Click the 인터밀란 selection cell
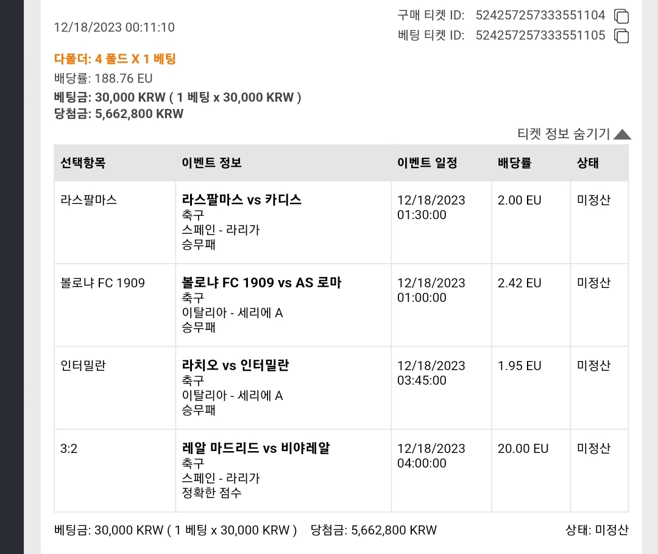 [83, 366]
